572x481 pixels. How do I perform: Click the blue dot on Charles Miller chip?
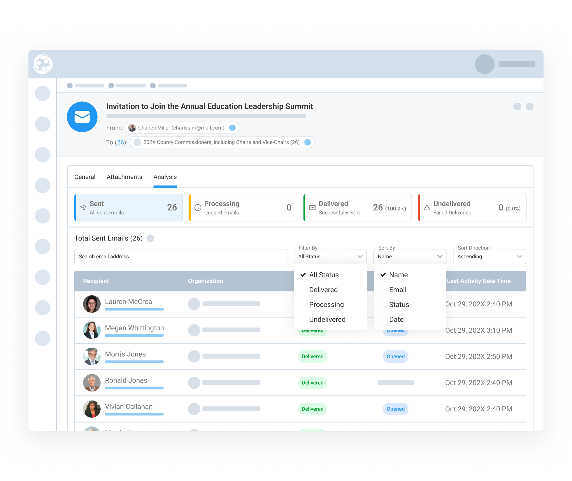click(x=232, y=128)
